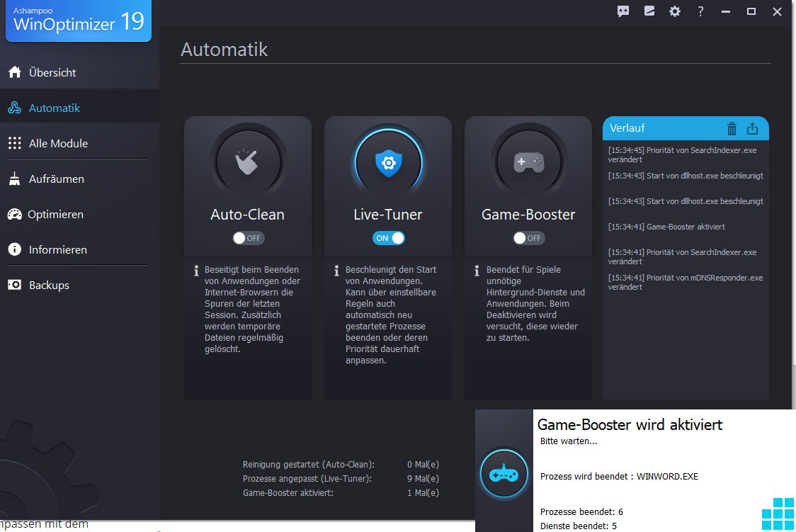Click the Auto-Clean title
The width and height of the screenshot is (796, 532).
tap(248, 215)
